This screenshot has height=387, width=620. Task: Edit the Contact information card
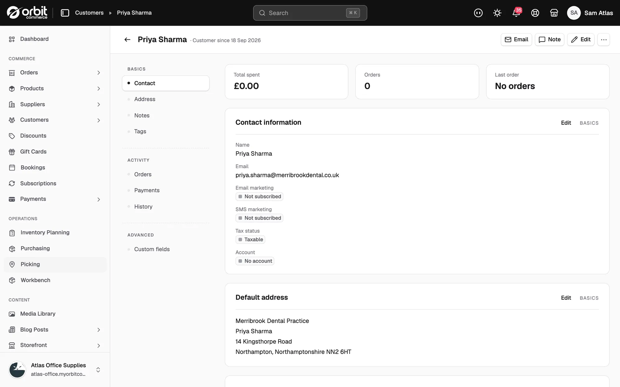(566, 123)
